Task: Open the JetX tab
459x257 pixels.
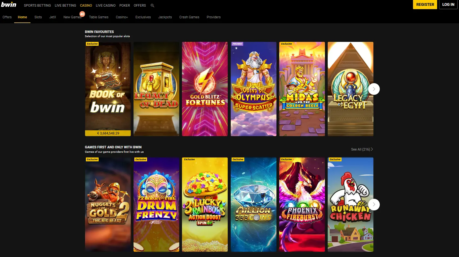Action: tap(53, 17)
